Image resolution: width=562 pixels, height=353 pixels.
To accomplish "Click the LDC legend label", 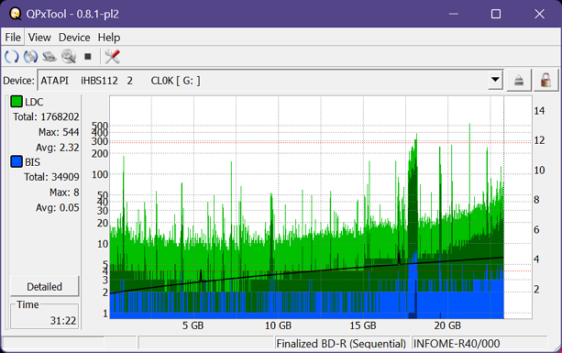I will click(x=34, y=102).
